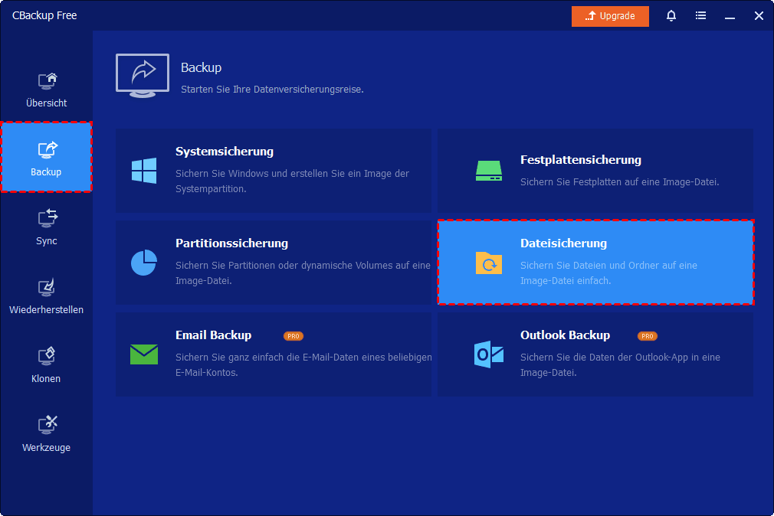Choose the Systemsicherung title

pyautogui.click(x=225, y=152)
